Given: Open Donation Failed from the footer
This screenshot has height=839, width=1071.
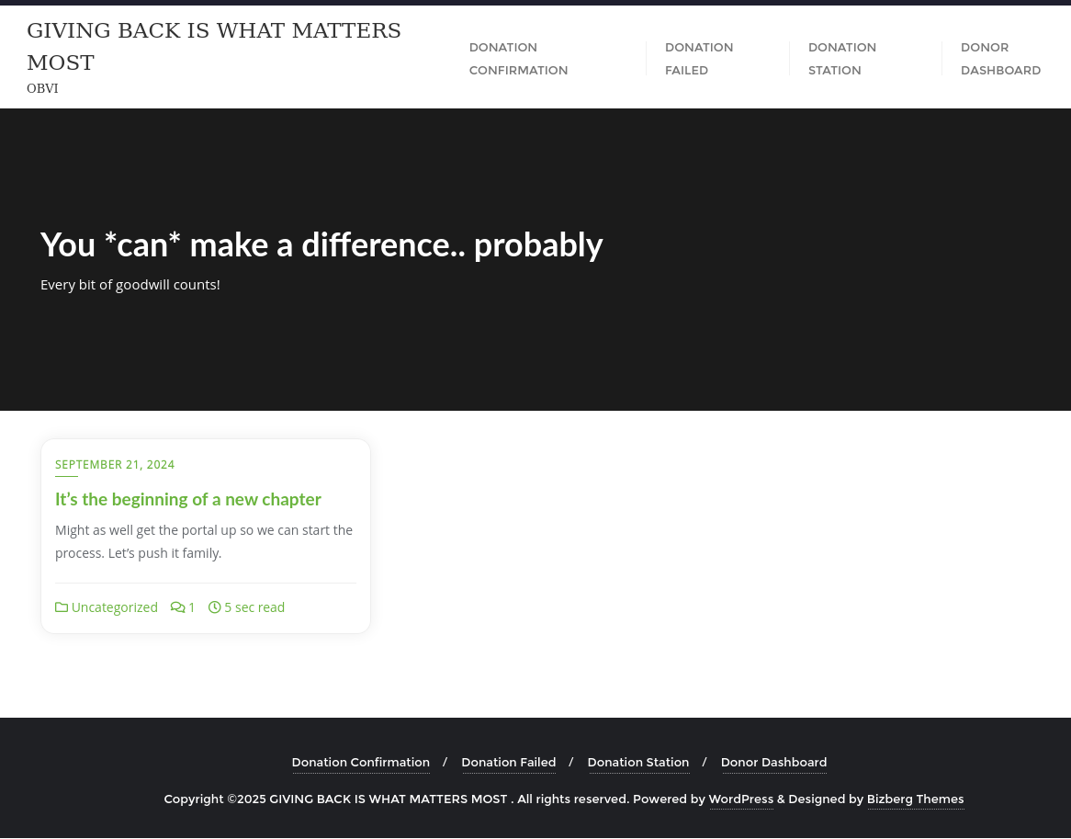Looking at the screenshot, I should click(x=508, y=762).
